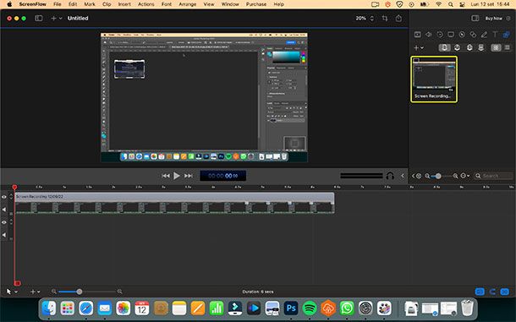The height and width of the screenshot is (322, 516).
Task: Adjust the timeline zoom slider
Action: pyautogui.click(x=80, y=292)
